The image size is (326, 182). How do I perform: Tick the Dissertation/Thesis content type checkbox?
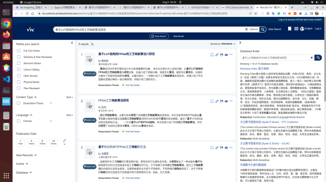pos(19,103)
